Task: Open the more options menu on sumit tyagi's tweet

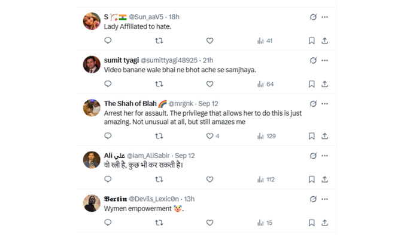Action: [324, 60]
